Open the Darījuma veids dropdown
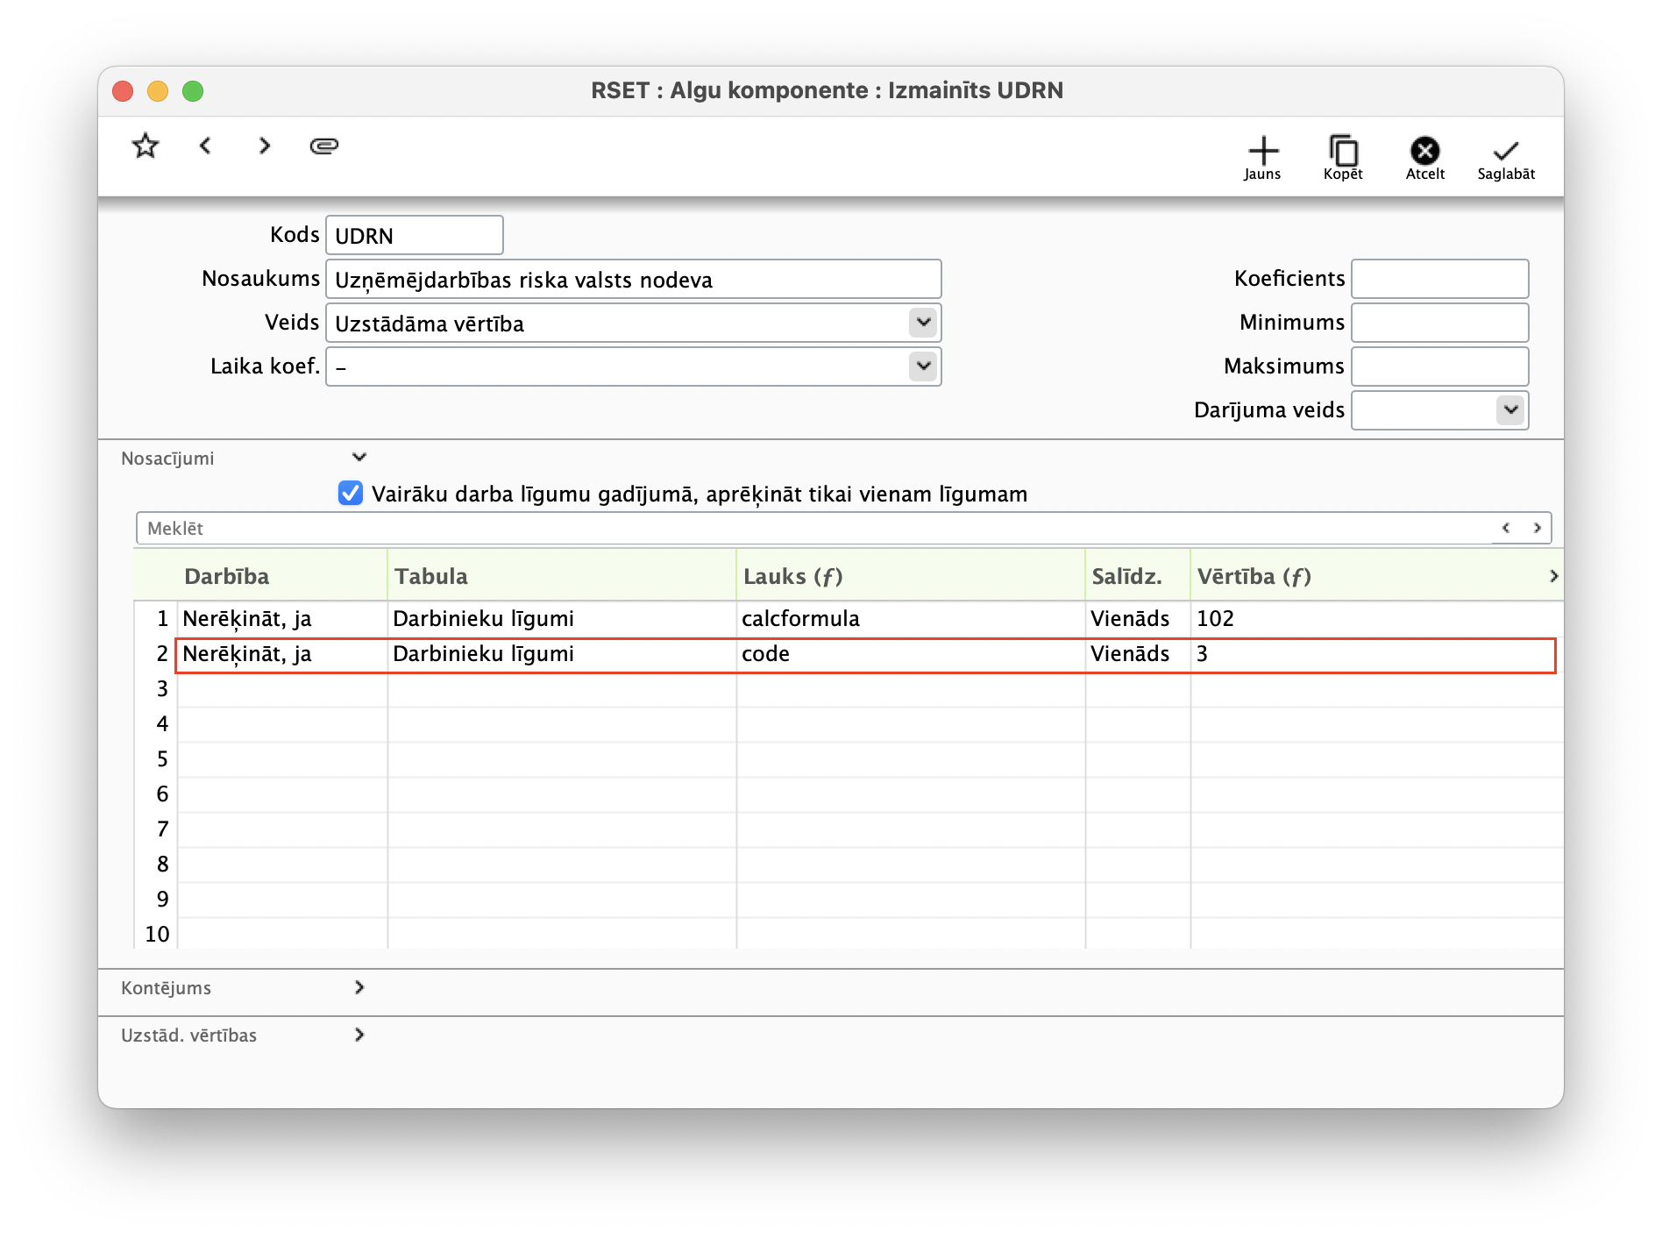The image size is (1662, 1238). coord(1510,410)
